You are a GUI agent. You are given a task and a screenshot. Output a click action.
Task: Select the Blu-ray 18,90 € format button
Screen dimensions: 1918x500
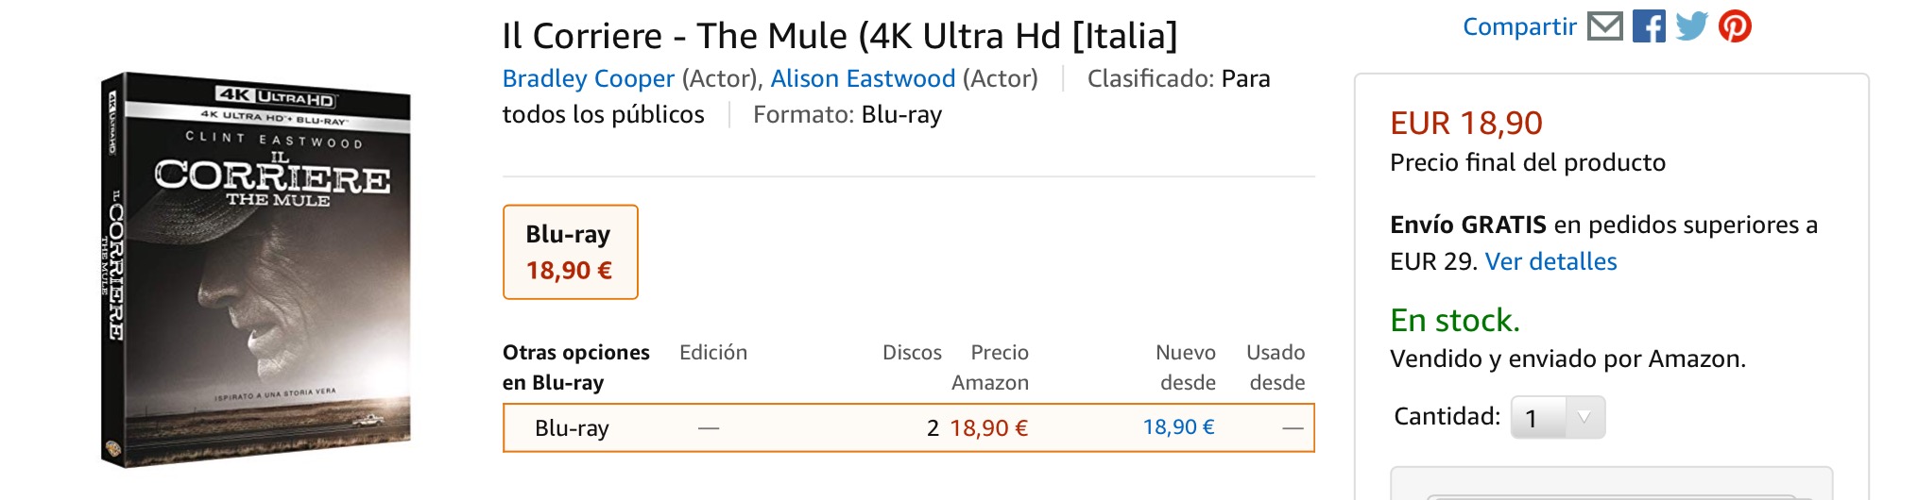(570, 252)
